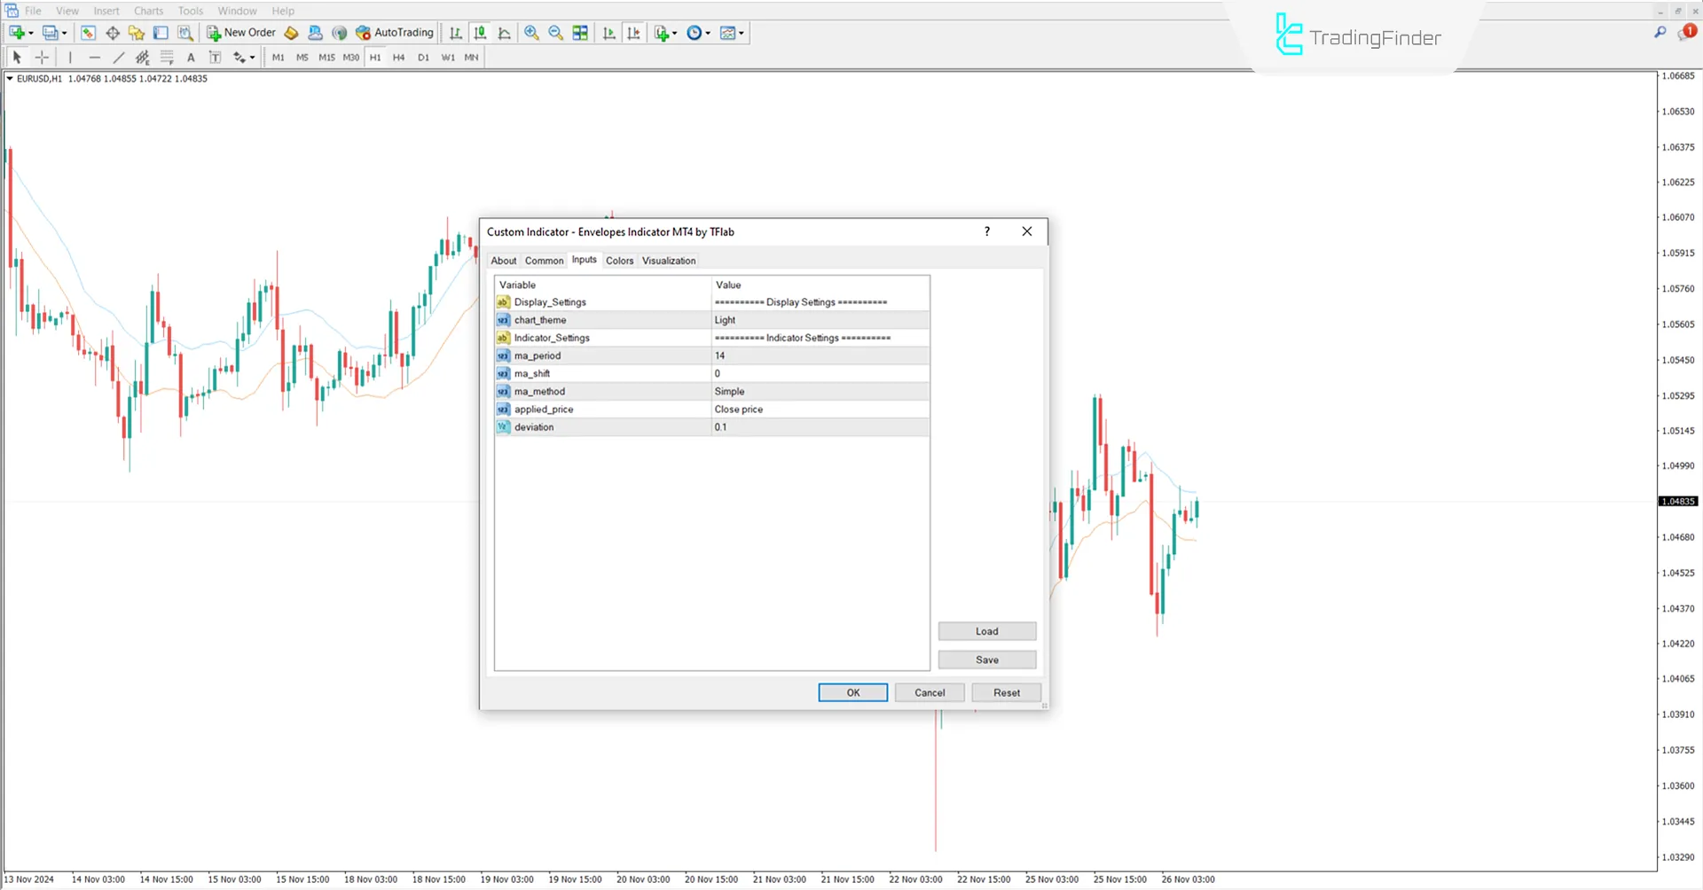This screenshot has height=890, width=1703.
Task: Load saved indicator settings
Action: (986, 630)
